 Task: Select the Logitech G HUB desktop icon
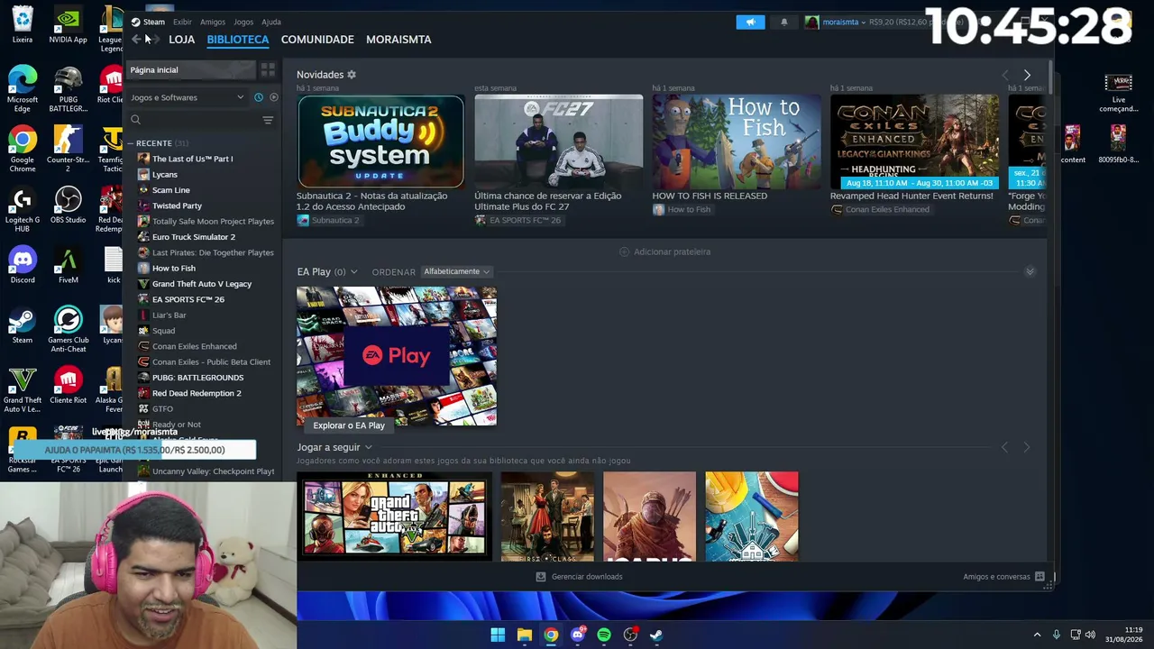coord(23,209)
